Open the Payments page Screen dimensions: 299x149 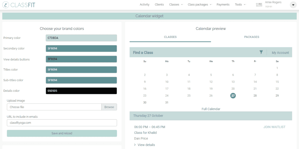pos(223,5)
